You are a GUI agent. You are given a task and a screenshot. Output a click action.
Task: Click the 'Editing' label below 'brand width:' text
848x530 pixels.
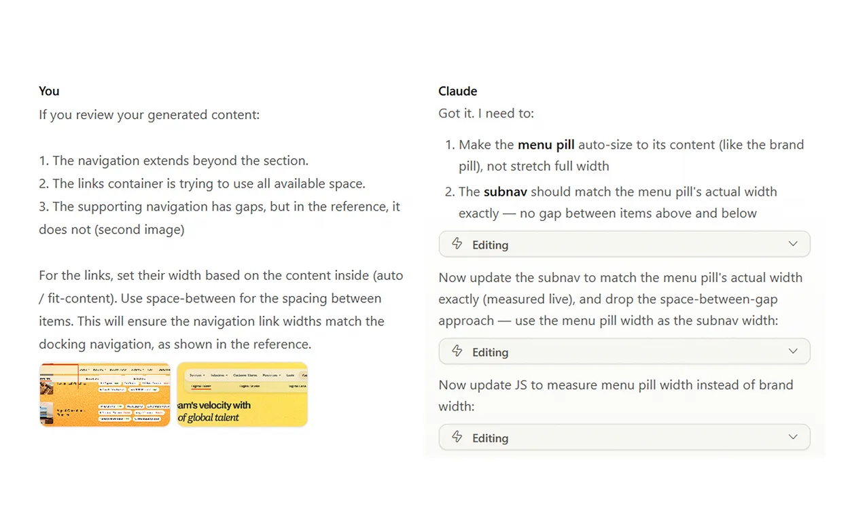(490, 438)
